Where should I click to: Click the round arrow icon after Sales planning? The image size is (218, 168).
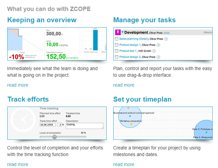[166, 39]
